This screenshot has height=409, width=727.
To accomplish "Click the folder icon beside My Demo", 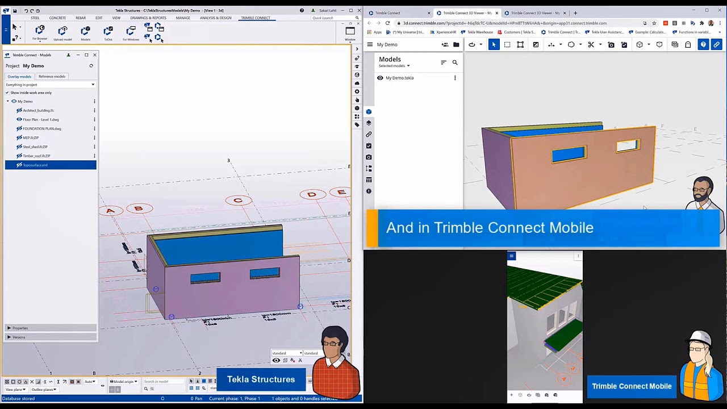I will [456, 44].
